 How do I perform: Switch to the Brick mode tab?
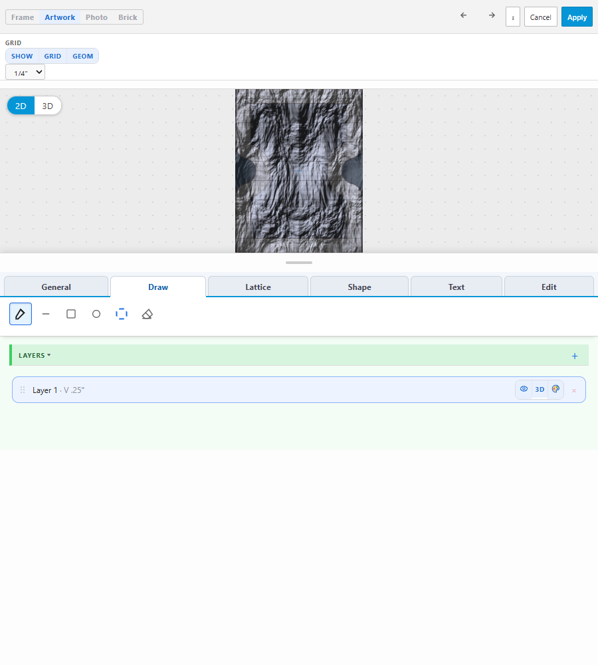point(128,17)
